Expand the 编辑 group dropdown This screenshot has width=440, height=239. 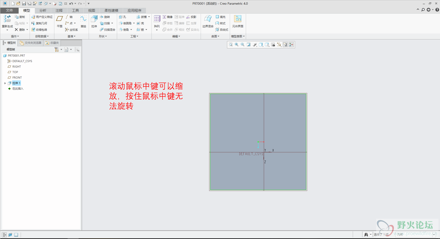click(x=176, y=36)
